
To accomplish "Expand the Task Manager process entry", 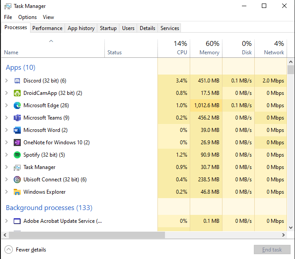I will (7, 167).
